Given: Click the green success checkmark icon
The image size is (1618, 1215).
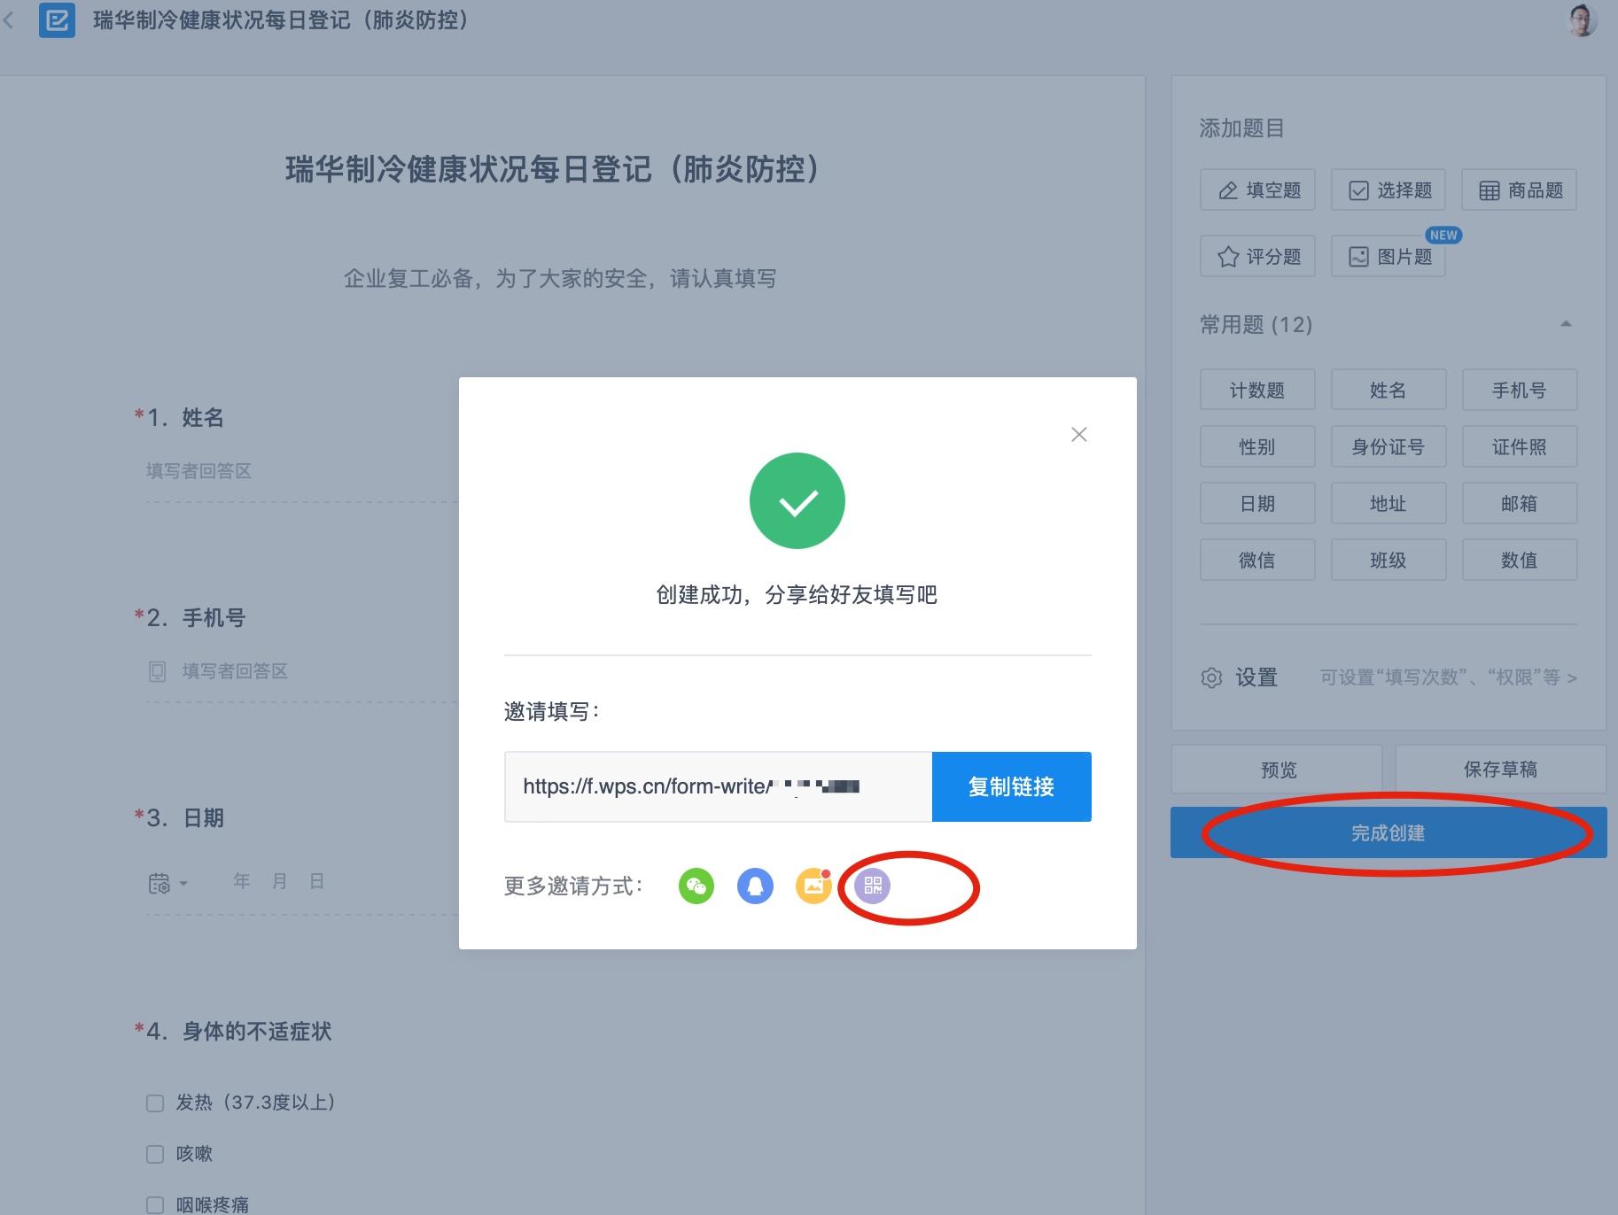Looking at the screenshot, I should point(797,501).
